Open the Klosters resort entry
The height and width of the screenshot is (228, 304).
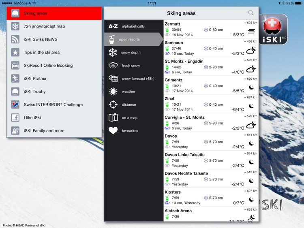(211, 197)
